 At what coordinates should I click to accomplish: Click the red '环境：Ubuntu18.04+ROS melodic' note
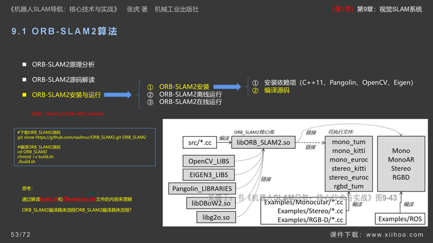tap(68, 113)
